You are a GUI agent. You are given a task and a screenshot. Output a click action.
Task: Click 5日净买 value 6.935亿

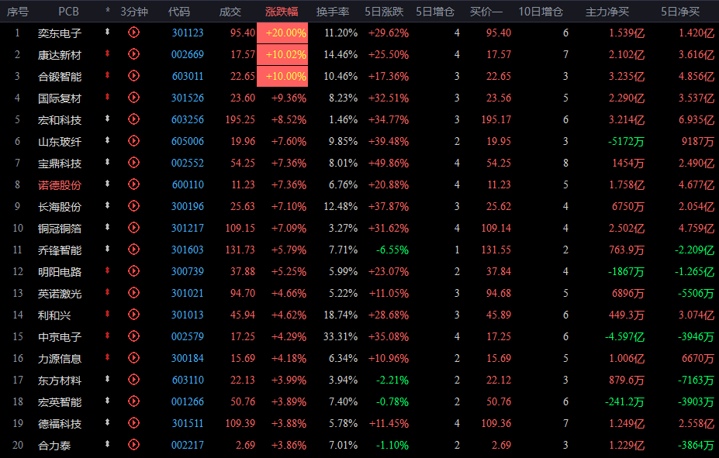(x=697, y=119)
